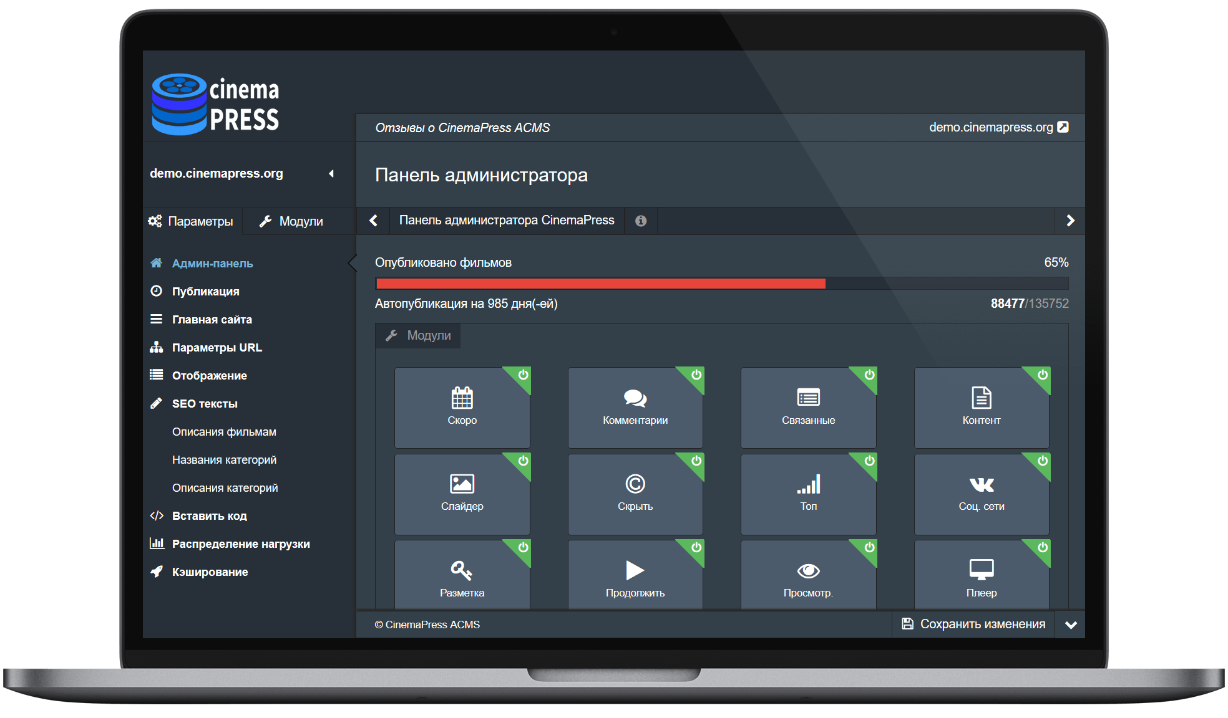This screenshot has width=1228, height=718.
Task: Open the Скрыть copyright module tile
Action: tap(635, 494)
